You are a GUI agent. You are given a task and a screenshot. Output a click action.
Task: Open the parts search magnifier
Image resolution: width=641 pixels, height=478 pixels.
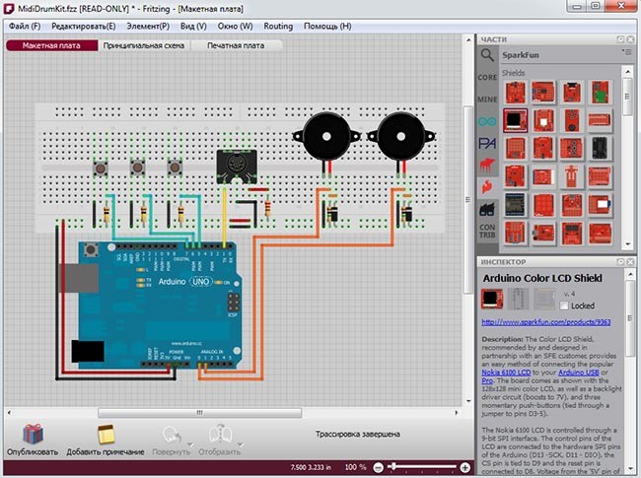click(x=487, y=55)
